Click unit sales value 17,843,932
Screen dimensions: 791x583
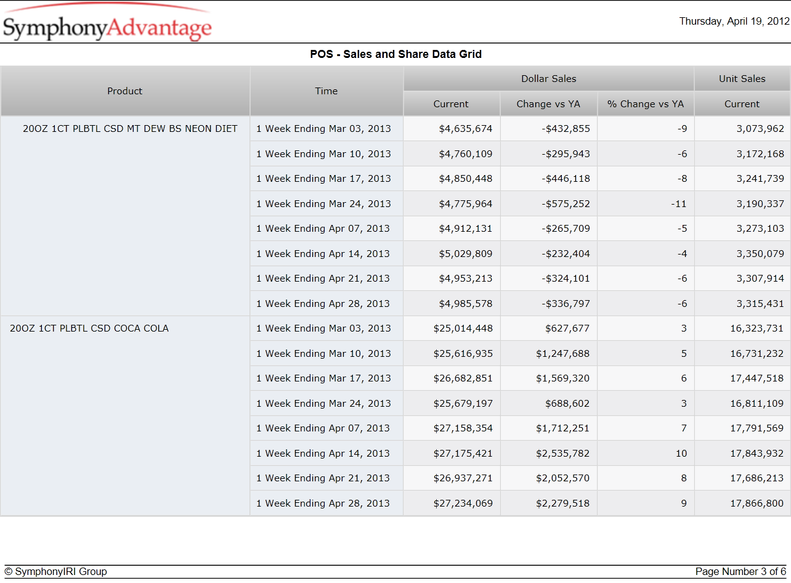point(757,454)
